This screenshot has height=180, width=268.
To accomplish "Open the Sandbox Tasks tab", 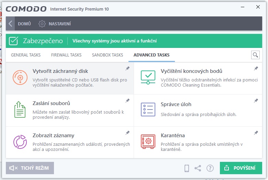I will point(107,55).
